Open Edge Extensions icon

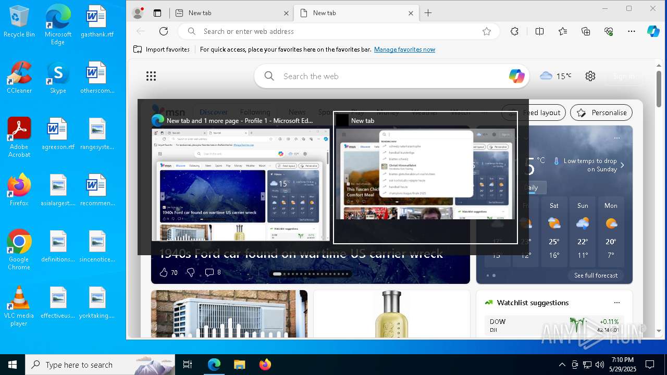515,31
